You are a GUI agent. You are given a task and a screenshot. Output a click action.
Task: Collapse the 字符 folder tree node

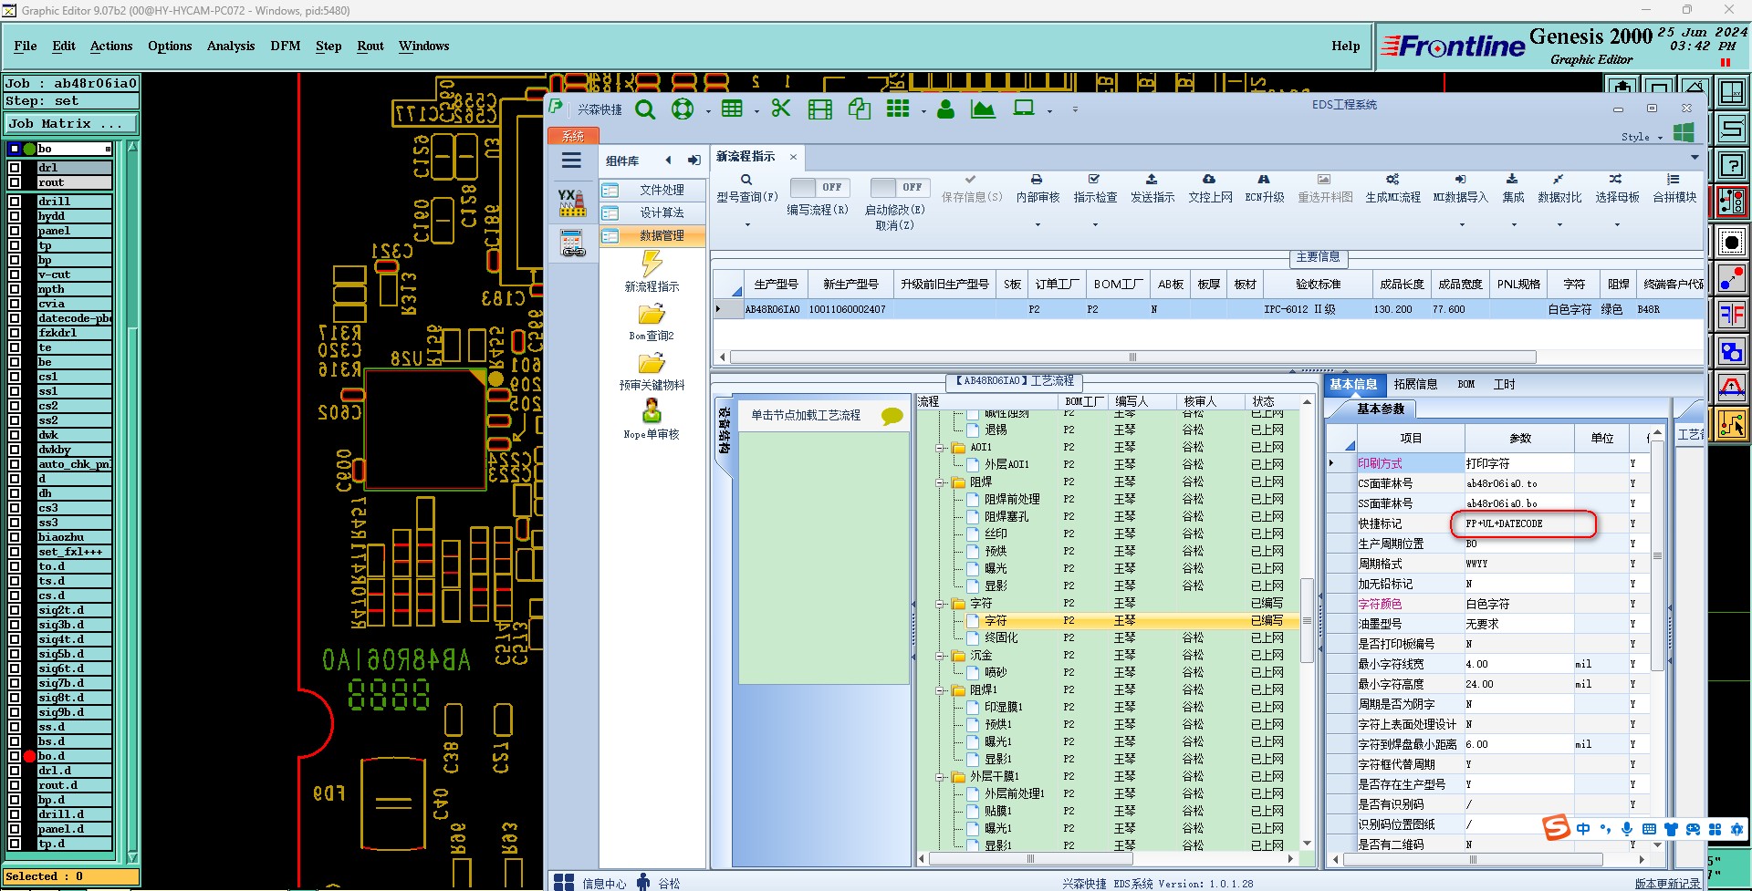click(x=940, y=604)
